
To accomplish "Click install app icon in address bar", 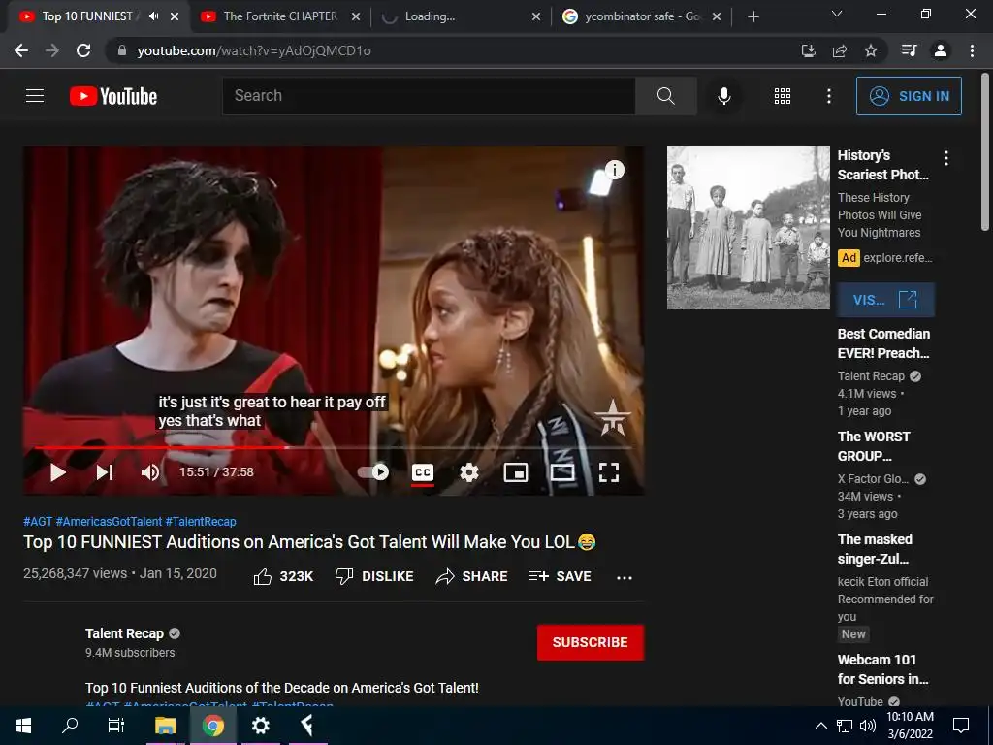I will pyautogui.click(x=809, y=50).
